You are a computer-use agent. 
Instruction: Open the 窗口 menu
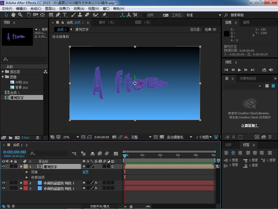pos(106,8)
